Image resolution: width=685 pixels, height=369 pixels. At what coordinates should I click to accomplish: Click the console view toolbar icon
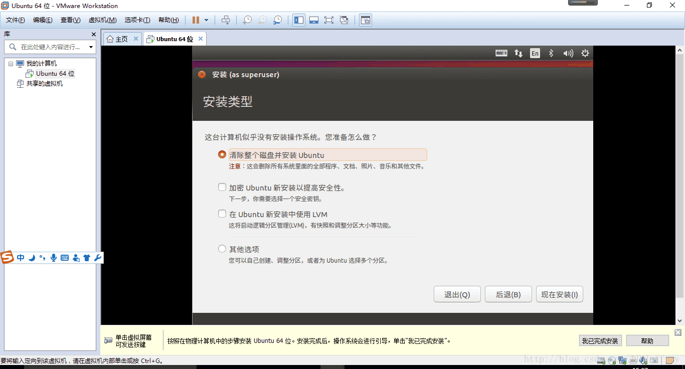coord(366,20)
